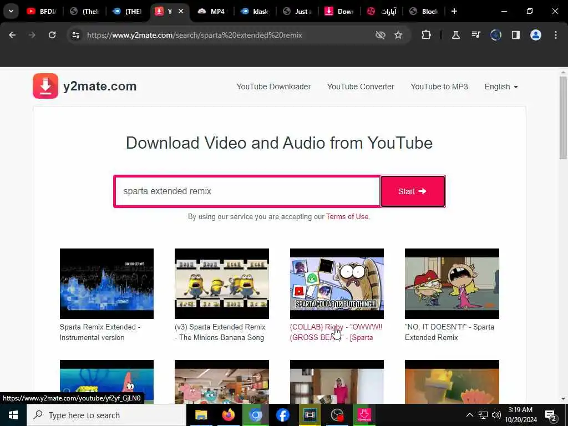Click "(v3) Sparta Extended Remix" Minions title

(x=220, y=332)
